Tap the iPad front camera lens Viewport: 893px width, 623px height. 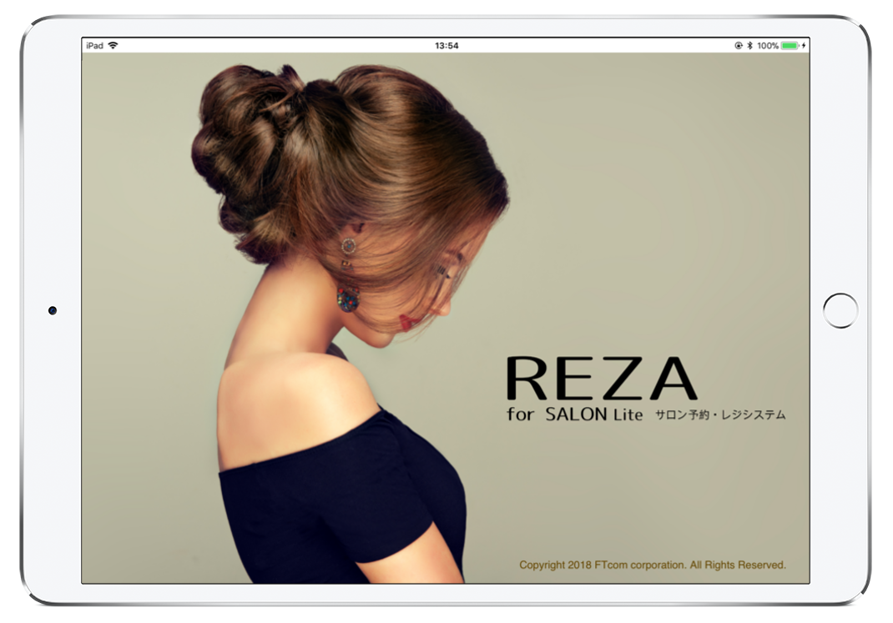click(53, 310)
